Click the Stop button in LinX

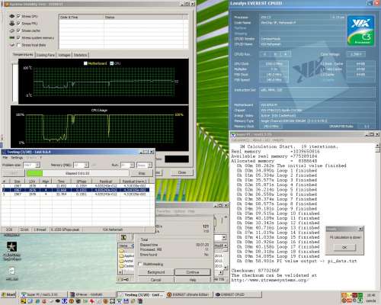coord(142,173)
